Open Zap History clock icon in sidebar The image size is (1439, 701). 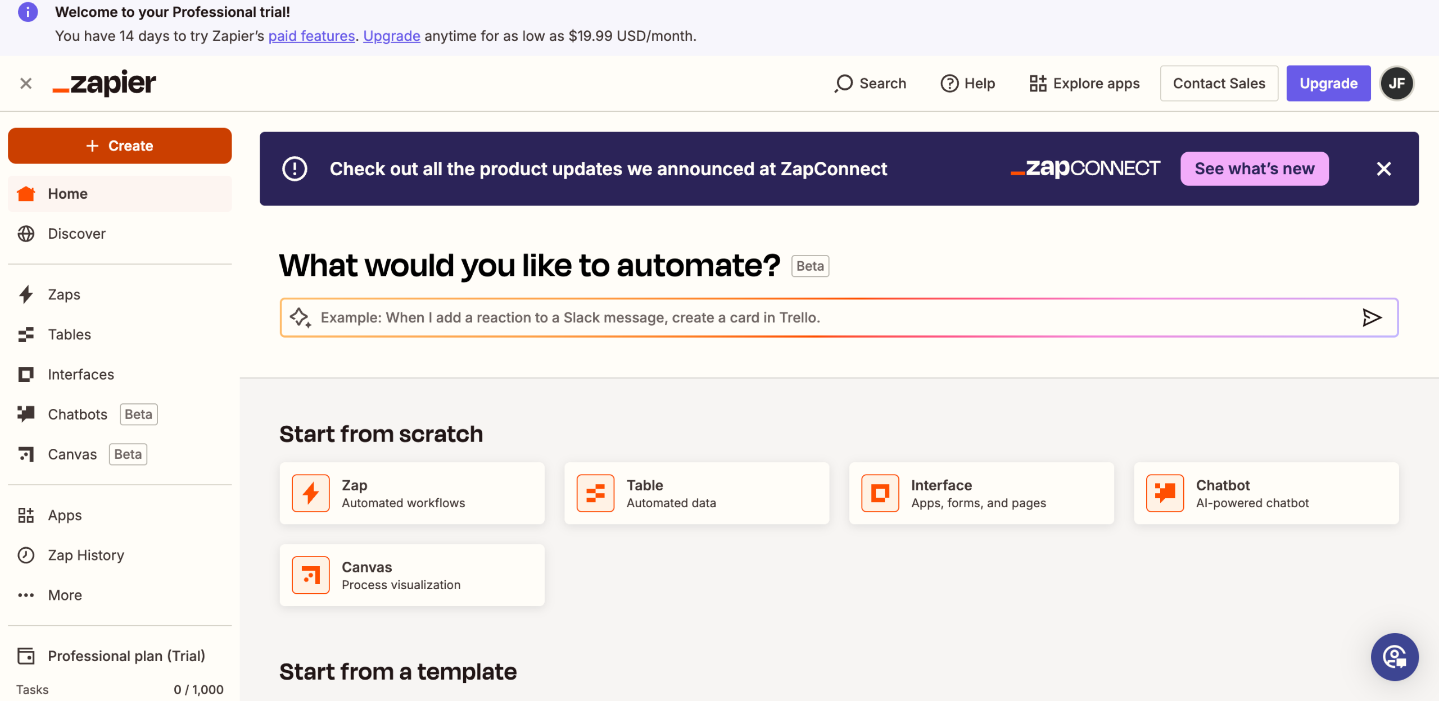point(26,555)
